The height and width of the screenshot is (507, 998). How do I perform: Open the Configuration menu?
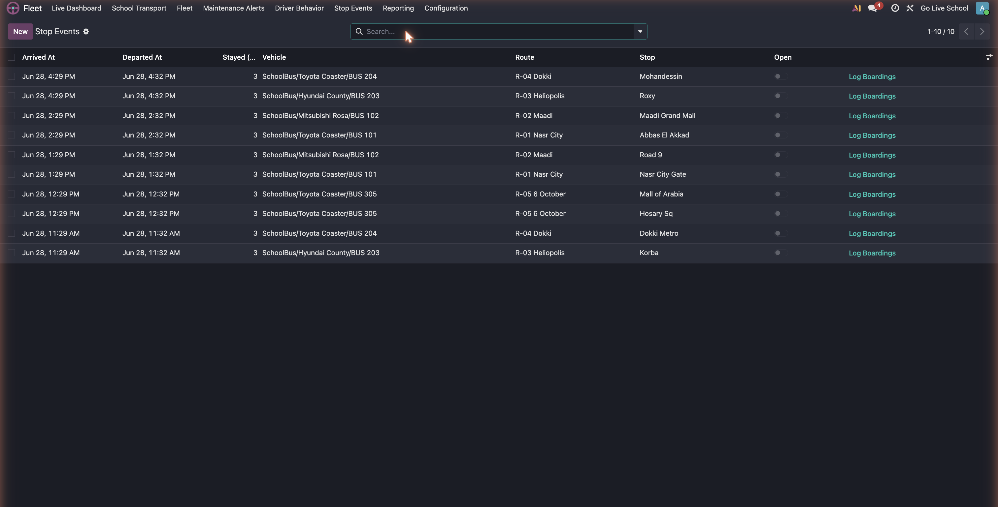coord(446,8)
